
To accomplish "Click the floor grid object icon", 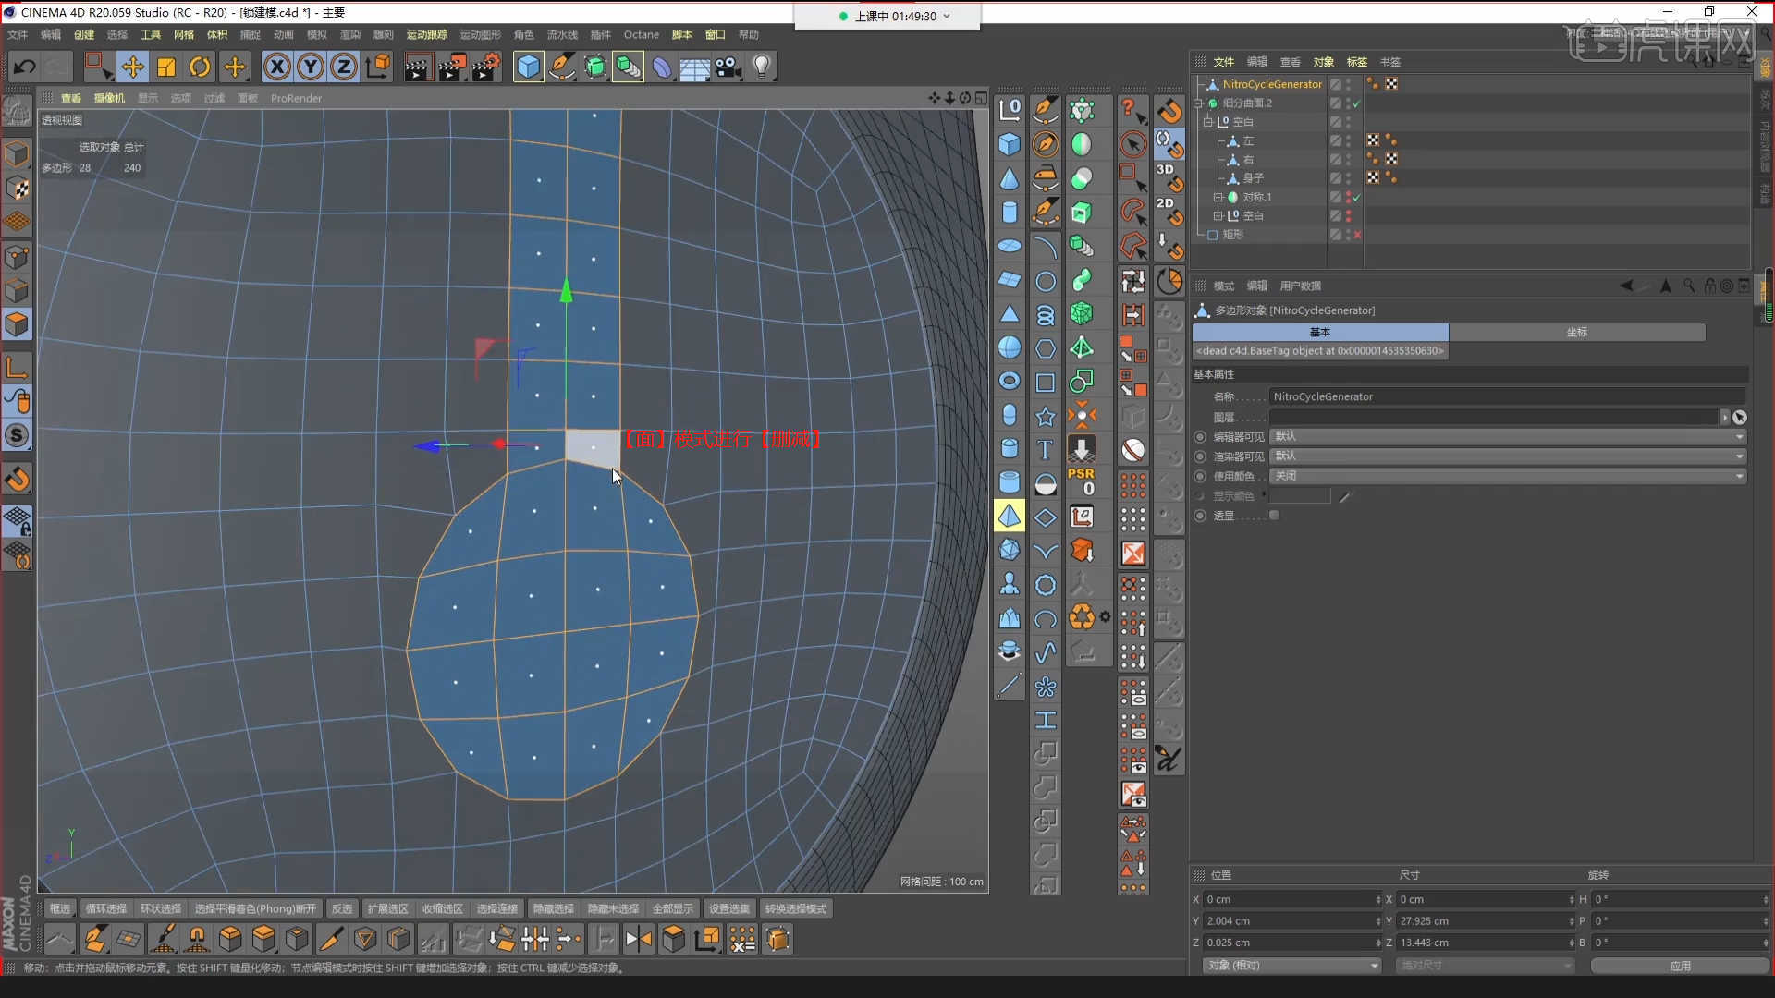I will pyautogui.click(x=695, y=67).
